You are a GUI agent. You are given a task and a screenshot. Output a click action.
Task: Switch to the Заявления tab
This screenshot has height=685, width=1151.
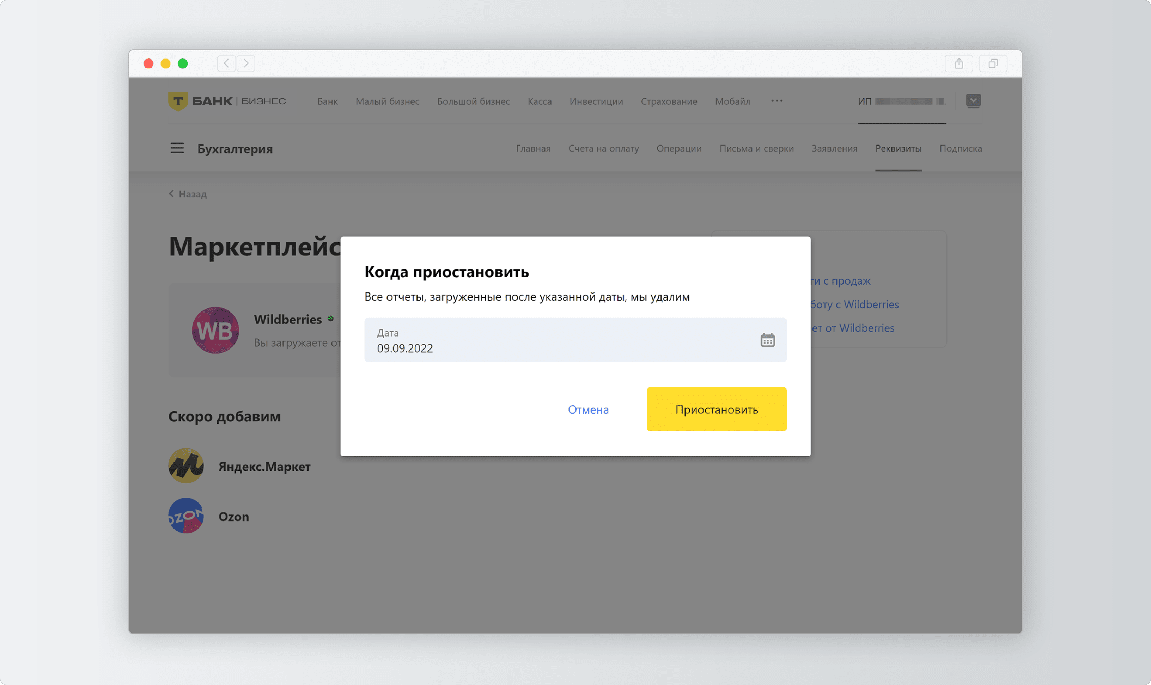click(834, 148)
